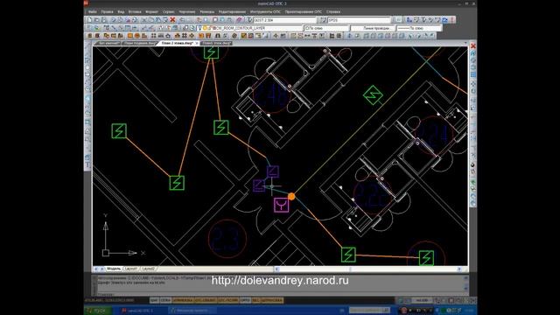
Task: Toggle ОТС-ОБЪЕКТ tracking in status bar
Action: pos(205,300)
